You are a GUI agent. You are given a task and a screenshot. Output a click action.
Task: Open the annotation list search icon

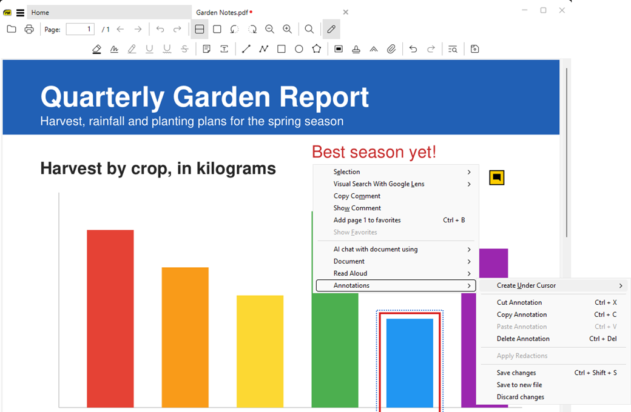coord(453,49)
